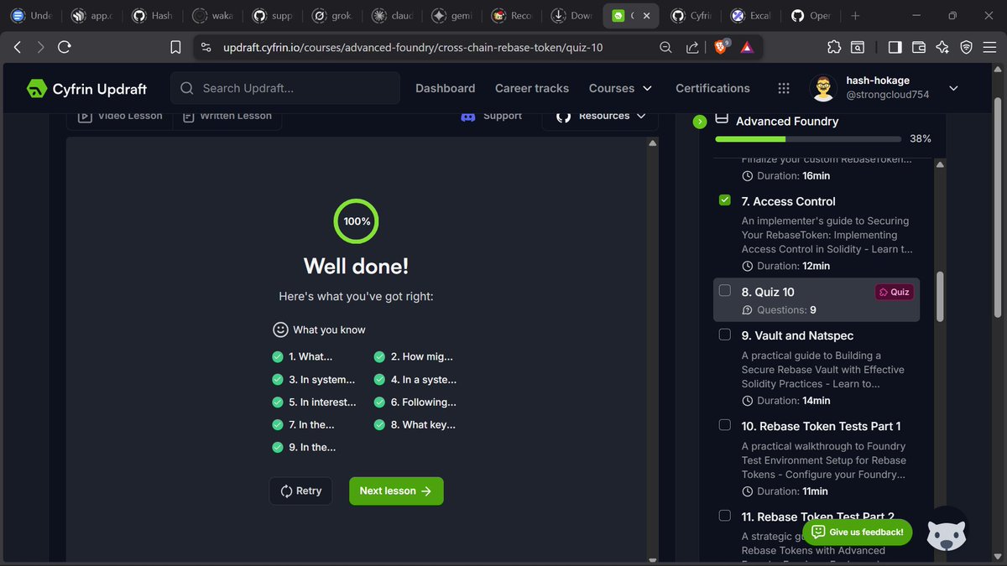Go back using the browser back arrow

point(17,48)
